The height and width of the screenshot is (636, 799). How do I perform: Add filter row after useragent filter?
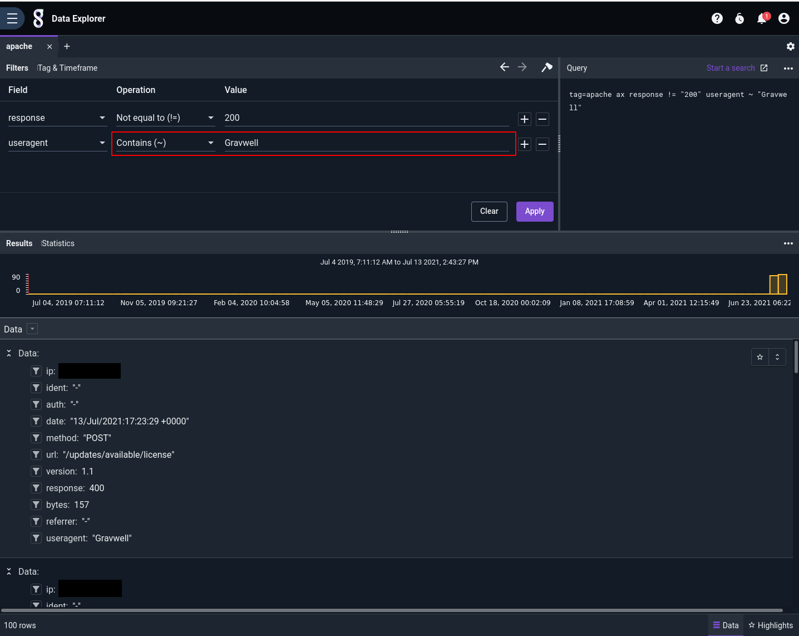tap(525, 144)
